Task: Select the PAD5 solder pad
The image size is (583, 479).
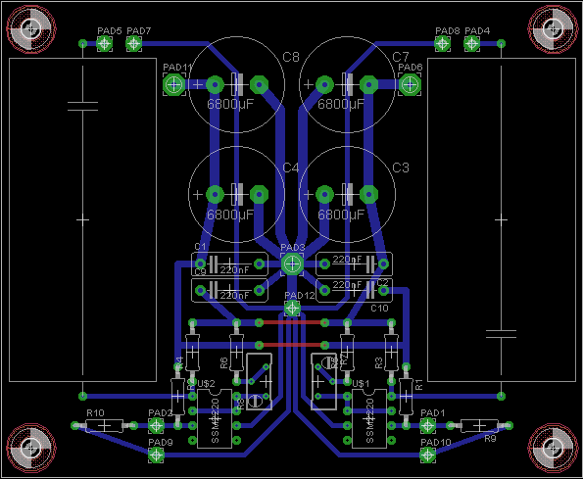Action: point(105,44)
